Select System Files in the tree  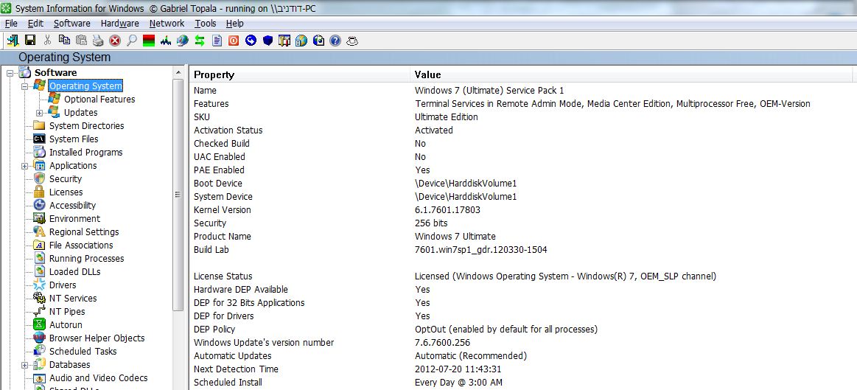(74, 139)
